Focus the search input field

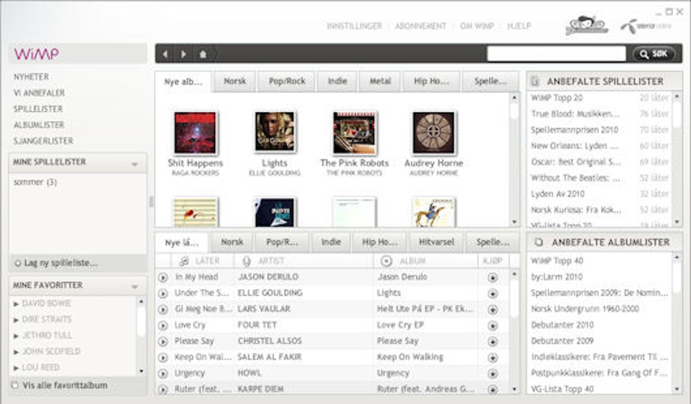[556, 54]
